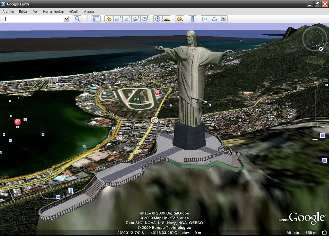Expand the search history dropdown arrow

[66, 19]
